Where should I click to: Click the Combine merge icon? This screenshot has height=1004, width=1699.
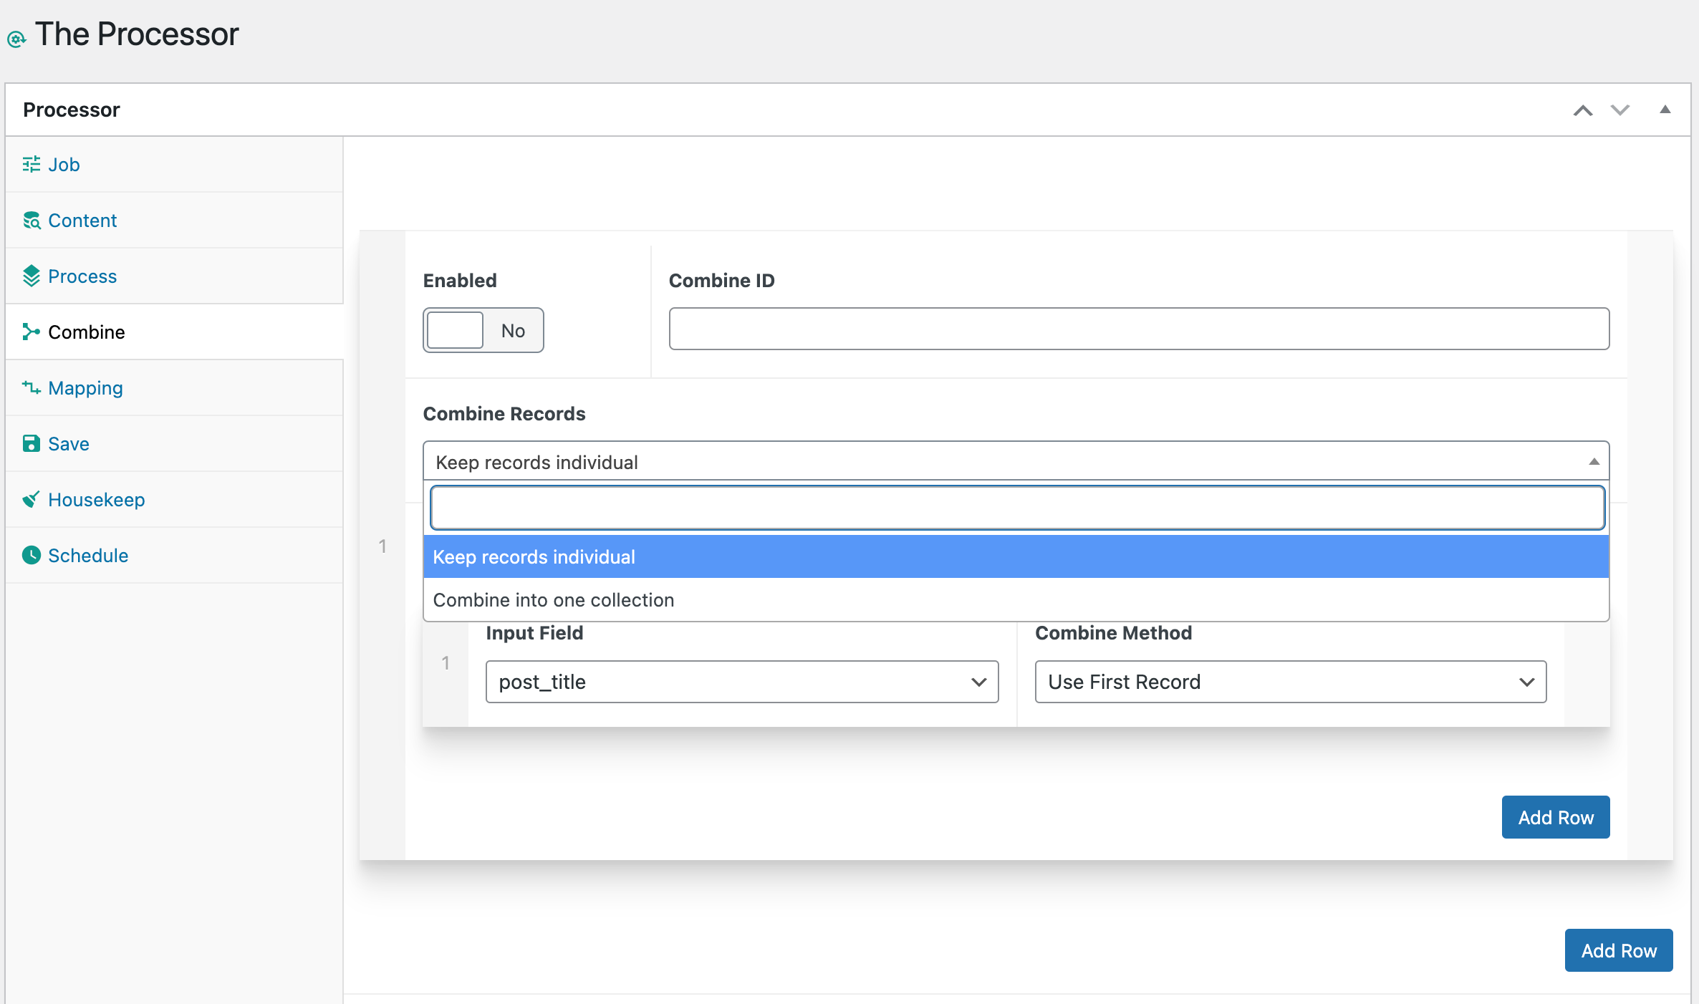pyautogui.click(x=31, y=332)
